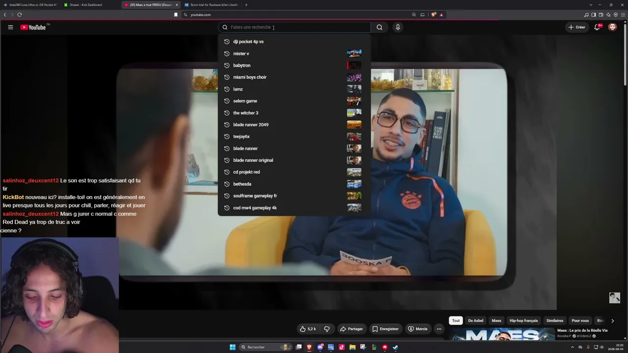Open File Explorer from the taskbar
The height and width of the screenshot is (353, 628).
(x=352, y=347)
